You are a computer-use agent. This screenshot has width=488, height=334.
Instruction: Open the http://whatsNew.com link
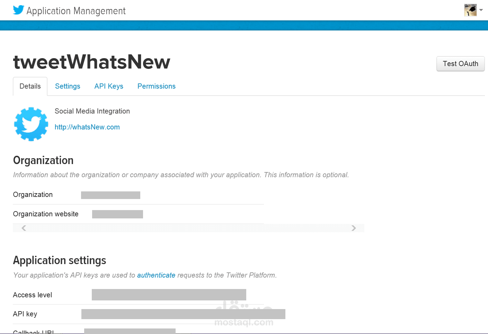[x=87, y=127]
